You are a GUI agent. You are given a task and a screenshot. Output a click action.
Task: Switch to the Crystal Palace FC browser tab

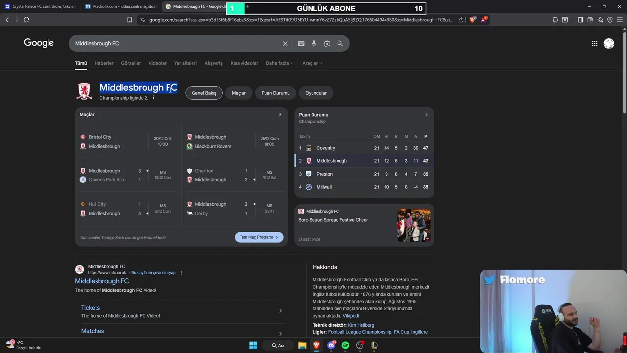(x=41, y=7)
